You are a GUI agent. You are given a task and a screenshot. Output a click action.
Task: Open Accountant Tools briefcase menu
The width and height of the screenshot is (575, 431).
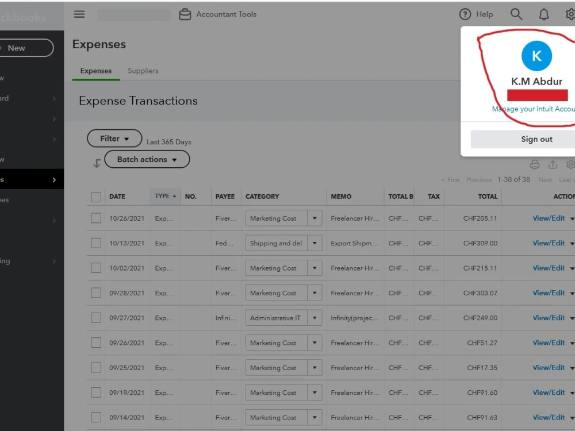coord(218,14)
